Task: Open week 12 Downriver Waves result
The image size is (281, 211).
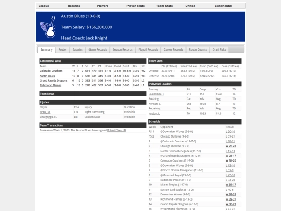Action: [231, 194]
